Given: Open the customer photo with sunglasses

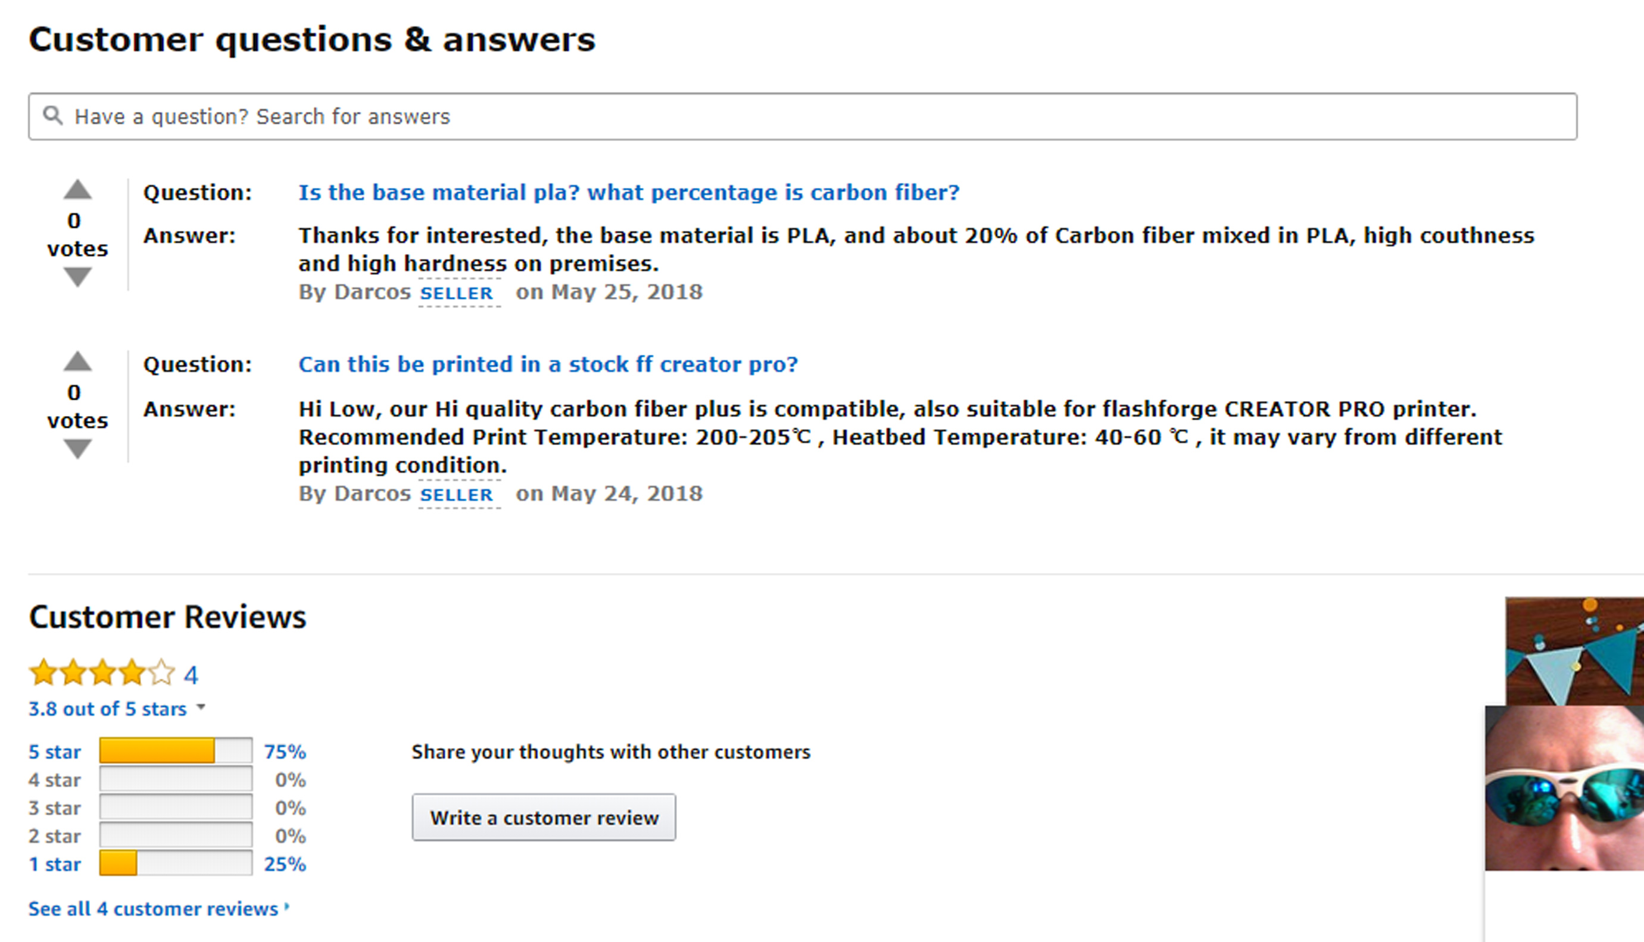Looking at the screenshot, I should (x=1564, y=788).
